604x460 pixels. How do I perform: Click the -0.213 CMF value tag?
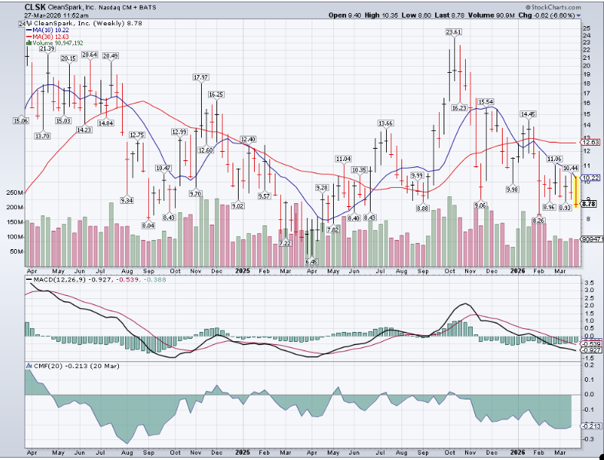(x=590, y=426)
